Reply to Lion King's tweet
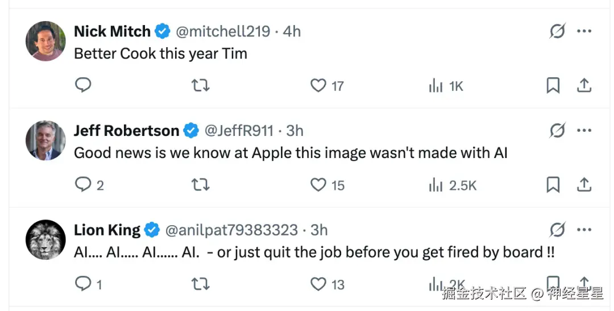 (83, 284)
